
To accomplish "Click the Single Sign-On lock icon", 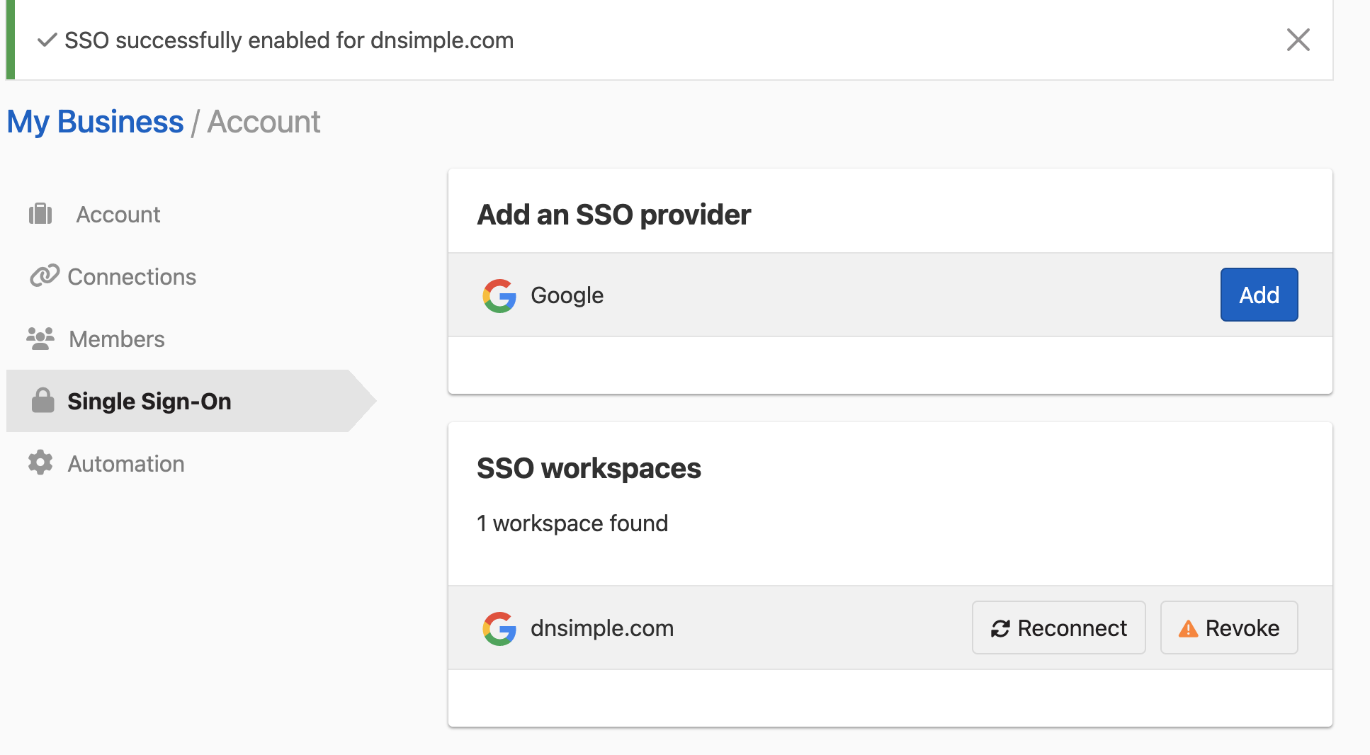I will (43, 401).
